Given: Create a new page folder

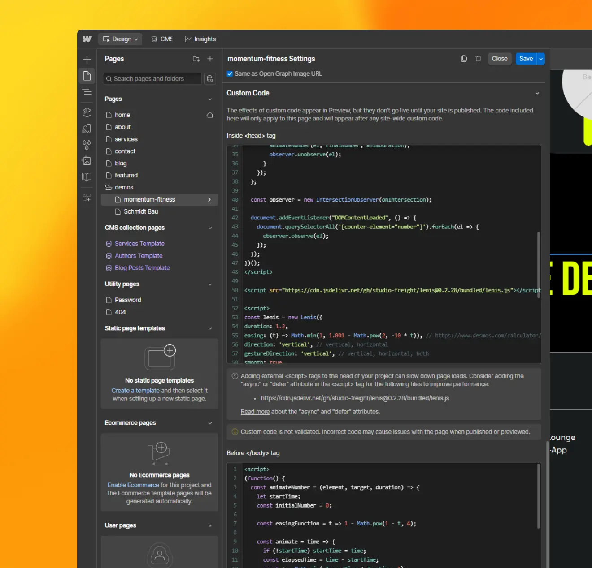Looking at the screenshot, I should (x=196, y=59).
